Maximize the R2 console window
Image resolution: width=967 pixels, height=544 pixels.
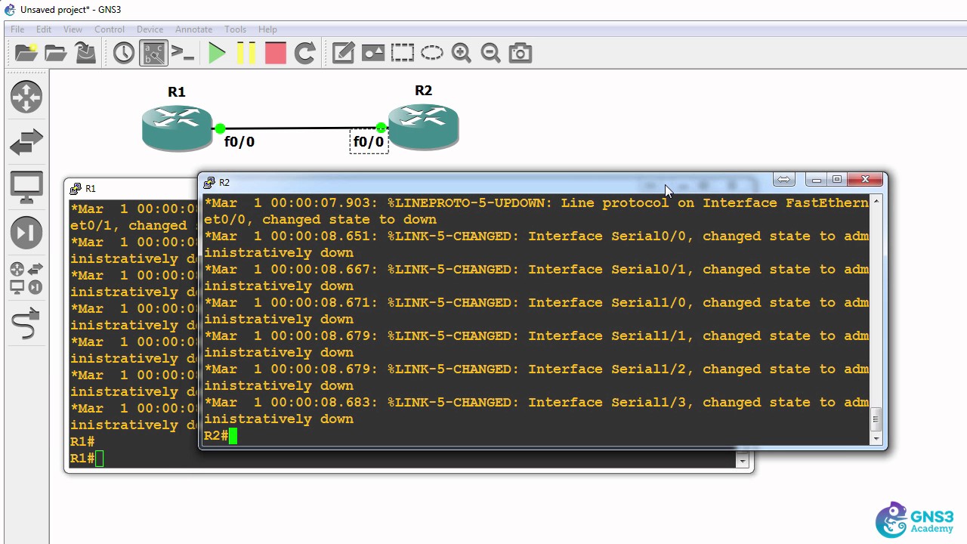[837, 180]
